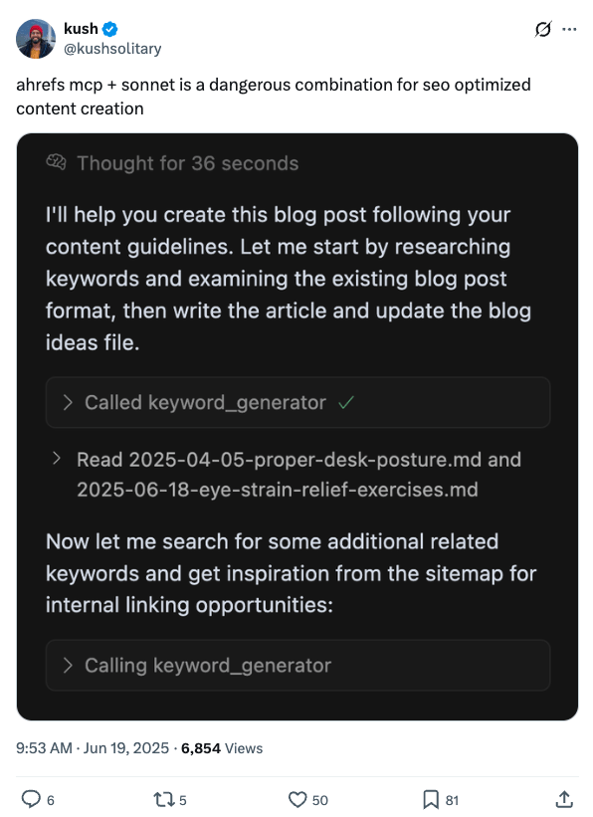Reply to kush's tweet
593x817 pixels.
[31, 798]
